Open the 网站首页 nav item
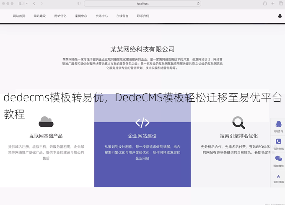The width and height of the screenshot is (285, 205). (x=19, y=16)
